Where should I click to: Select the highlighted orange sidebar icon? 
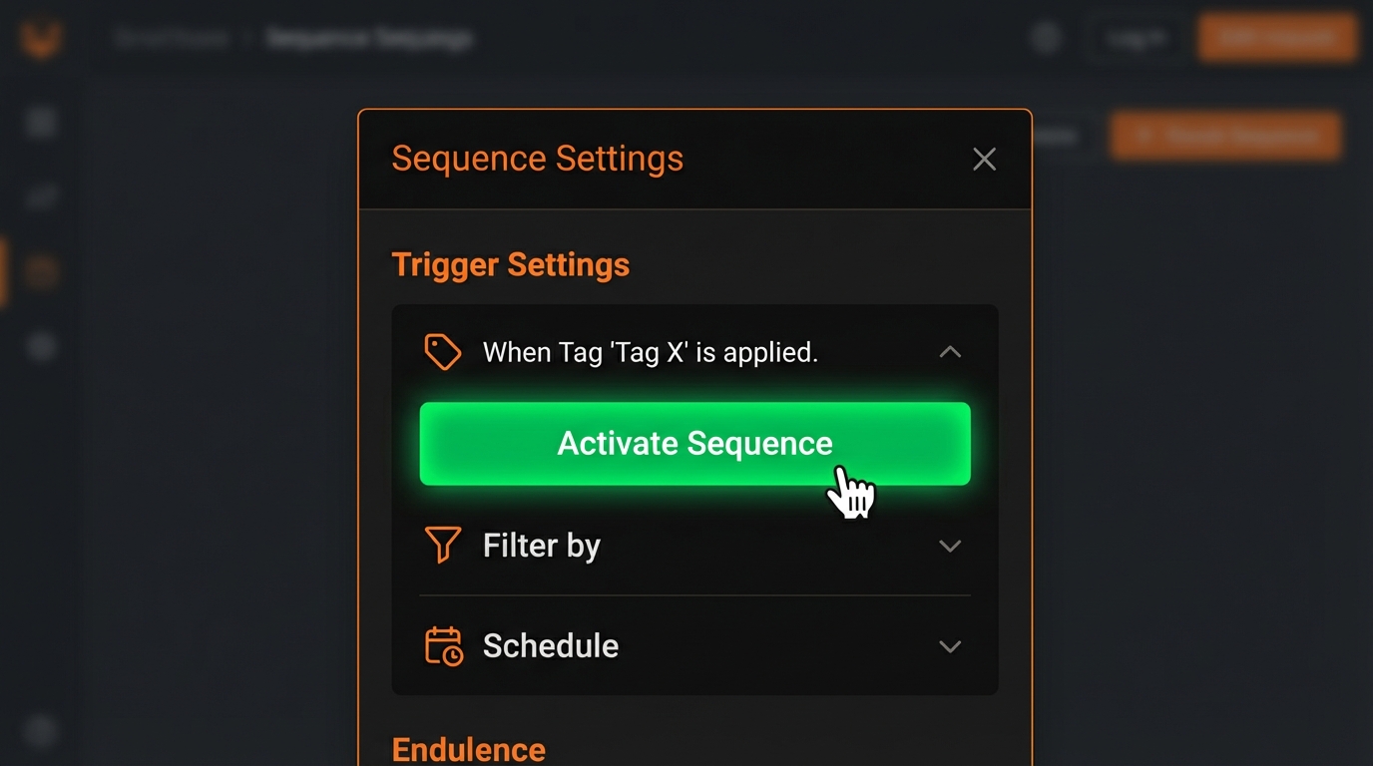[x=40, y=270]
